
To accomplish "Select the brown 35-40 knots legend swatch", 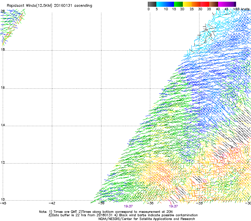I will pyautogui.click(x=214, y=4).
